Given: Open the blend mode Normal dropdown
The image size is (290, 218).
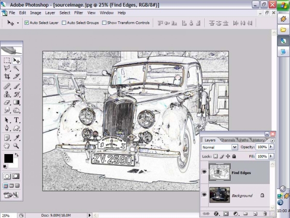Looking at the screenshot, I should pos(234,147).
